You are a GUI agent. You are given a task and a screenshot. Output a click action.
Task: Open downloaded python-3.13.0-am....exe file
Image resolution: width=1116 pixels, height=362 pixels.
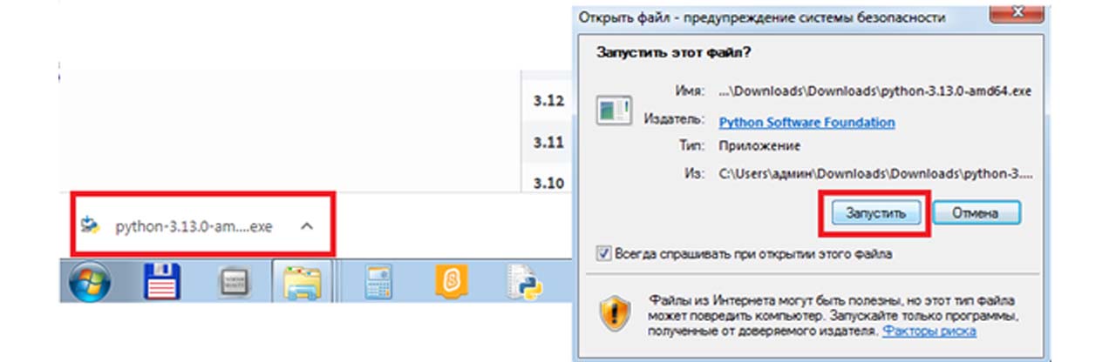[x=194, y=226]
